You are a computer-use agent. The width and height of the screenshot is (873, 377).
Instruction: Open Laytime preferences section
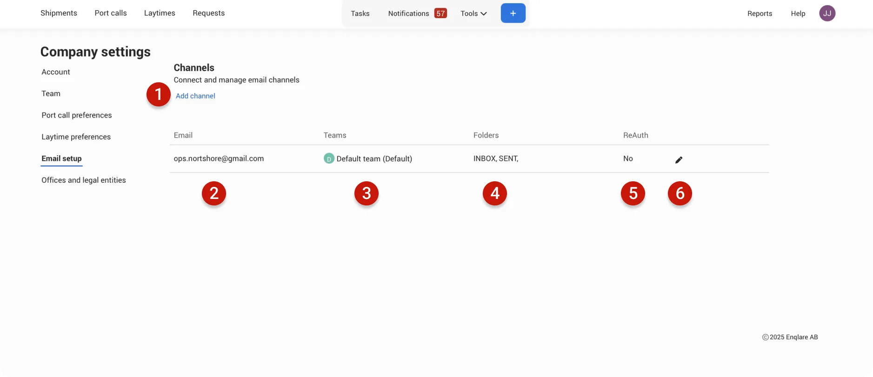tap(76, 137)
